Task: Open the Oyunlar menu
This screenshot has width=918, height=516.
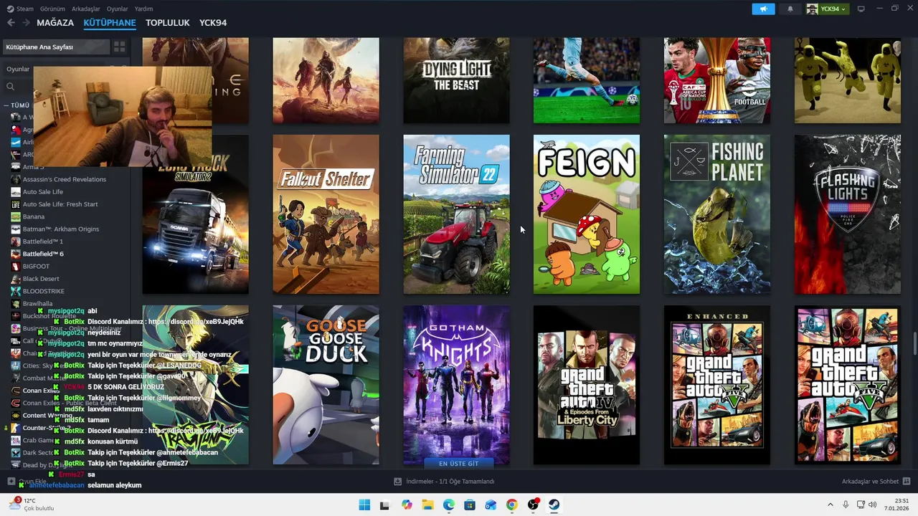Action: click(x=117, y=9)
